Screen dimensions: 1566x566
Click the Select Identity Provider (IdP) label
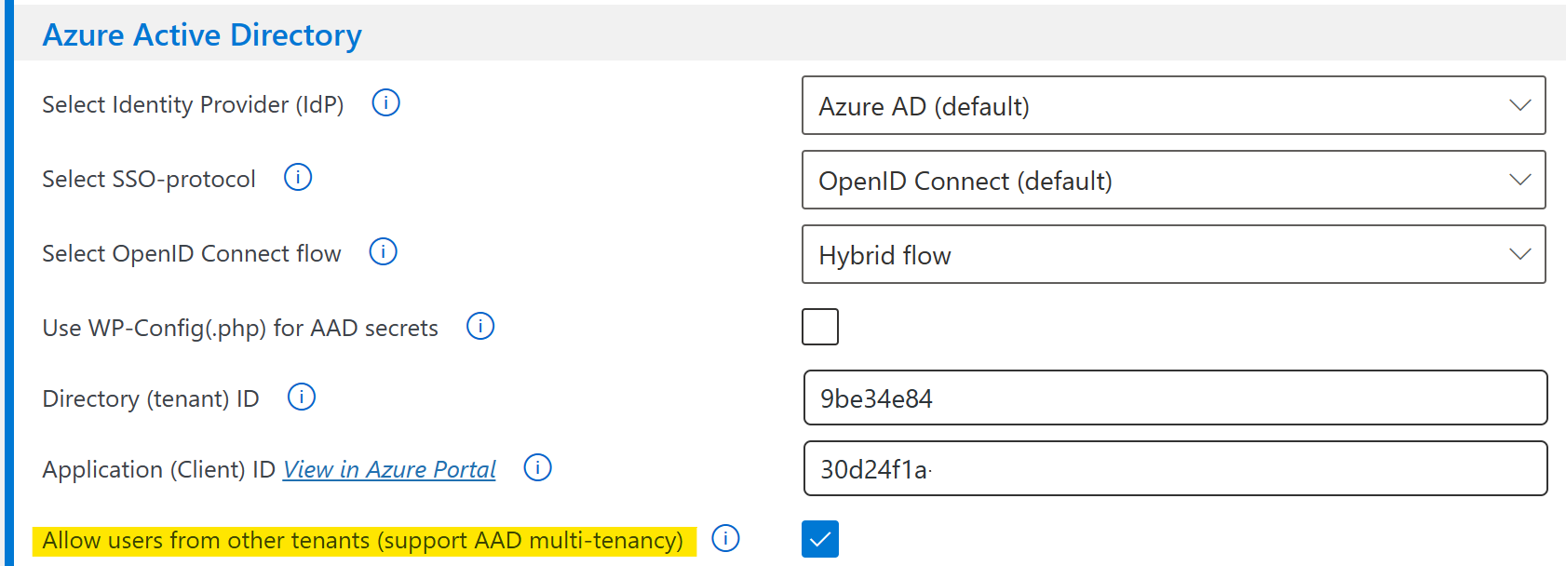point(193,104)
